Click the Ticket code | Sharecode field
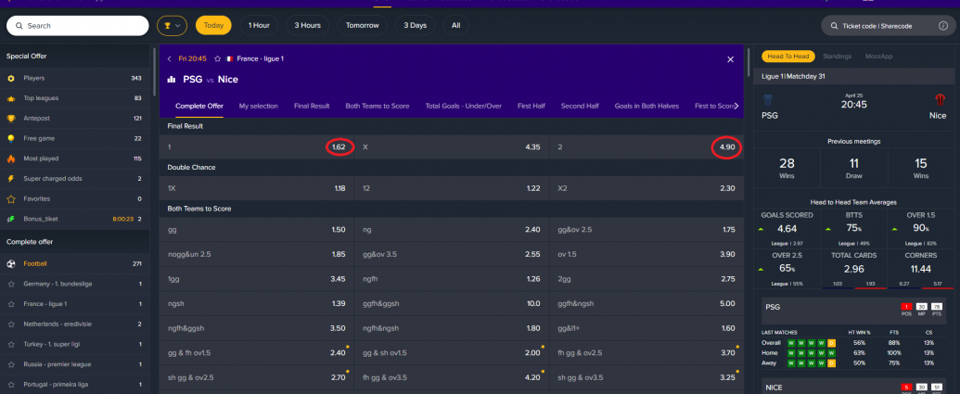Viewport: 960px width, 394px height. pyautogui.click(x=888, y=26)
